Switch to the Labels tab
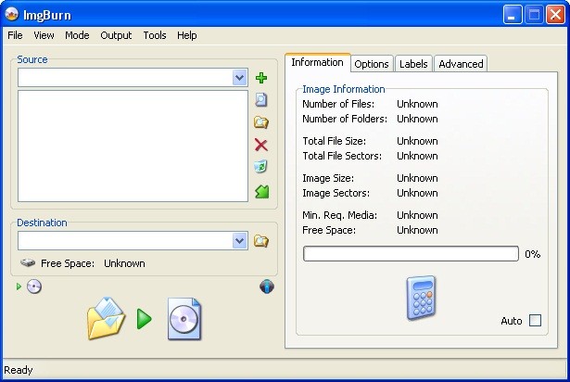Image resolution: width=570 pixels, height=382 pixels. pyautogui.click(x=413, y=64)
